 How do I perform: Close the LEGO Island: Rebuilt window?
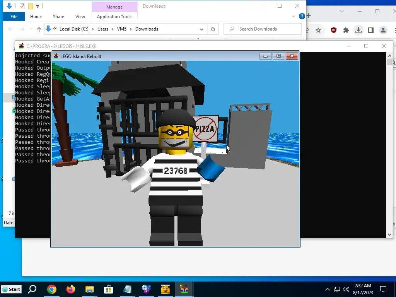292,56
